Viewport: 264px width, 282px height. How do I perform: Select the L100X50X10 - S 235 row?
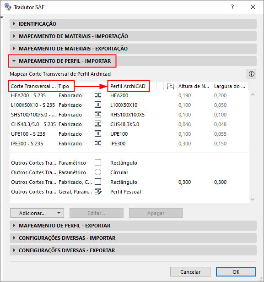pyautogui.click(x=129, y=105)
